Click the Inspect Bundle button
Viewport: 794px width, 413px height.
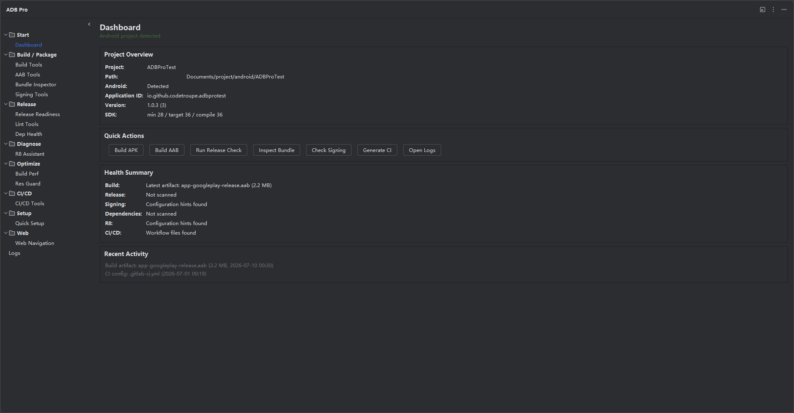point(277,150)
